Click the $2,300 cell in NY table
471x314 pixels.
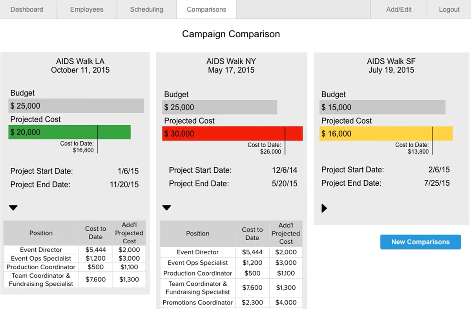coord(252,302)
